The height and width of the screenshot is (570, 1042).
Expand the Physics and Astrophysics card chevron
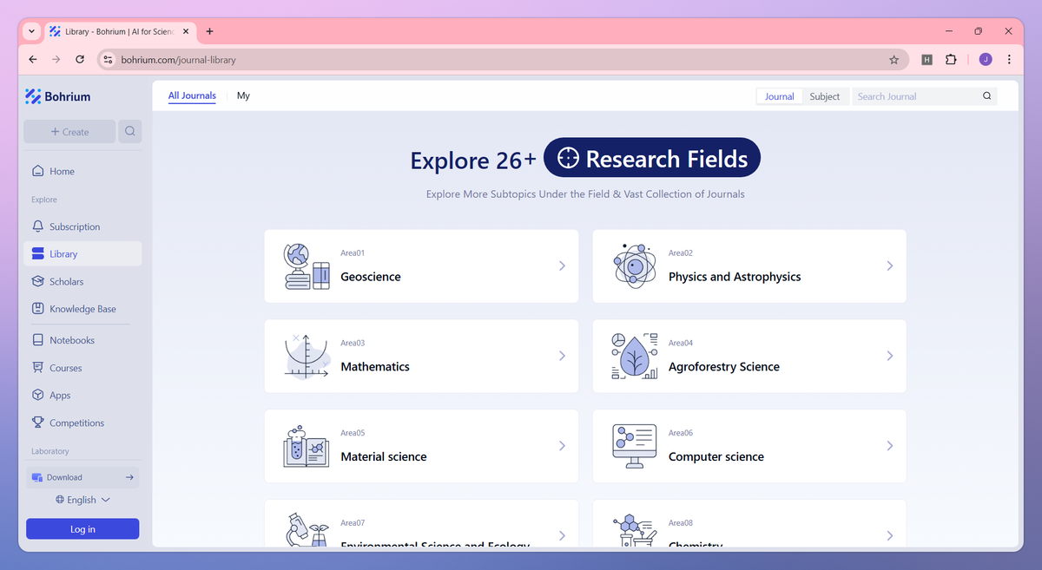[889, 266]
